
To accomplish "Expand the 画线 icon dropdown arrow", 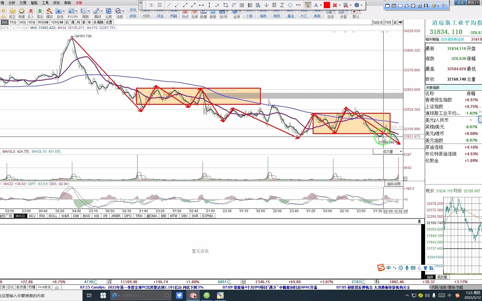I will coord(102,11).
